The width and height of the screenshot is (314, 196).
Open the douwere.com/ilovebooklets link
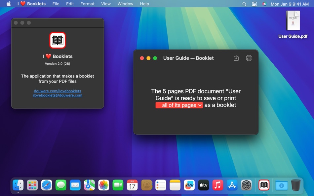tap(58, 91)
